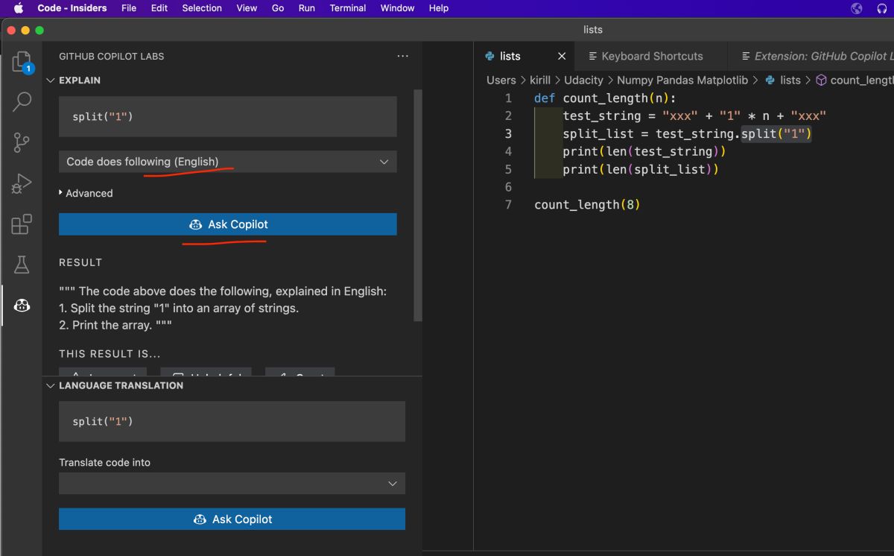Click line number 1 in the gutter
The height and width of the screenshot is (556, 894).
pyautogui.click(x=508, y=98)
